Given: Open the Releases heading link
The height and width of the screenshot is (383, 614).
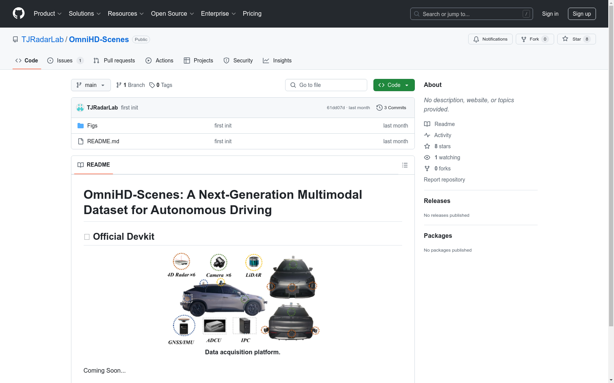Looking at the screenshot, I should pos(437,201).
